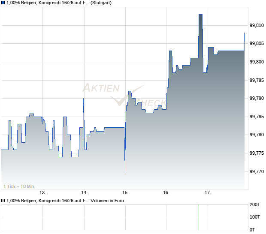Click the 99,810 price axis label
Screen dimensions: 266x234
click(x=257, y=26)
